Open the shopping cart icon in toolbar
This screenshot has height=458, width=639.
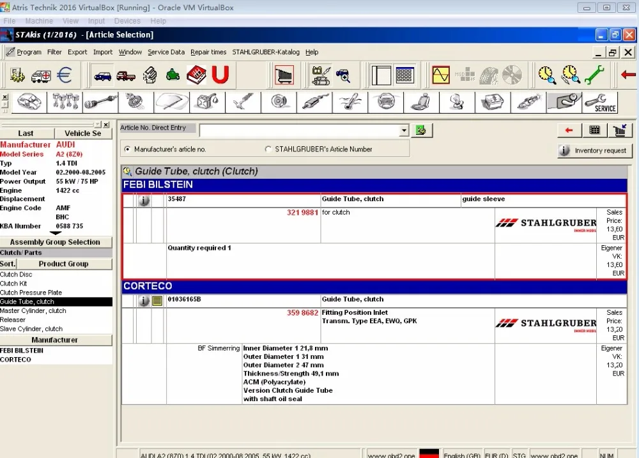tap(284, 76)
